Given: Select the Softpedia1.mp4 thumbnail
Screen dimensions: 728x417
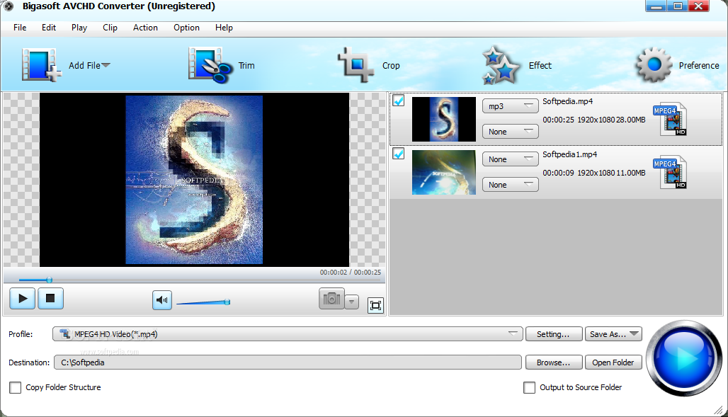Looking at the screenshot, I should (444, 172).
